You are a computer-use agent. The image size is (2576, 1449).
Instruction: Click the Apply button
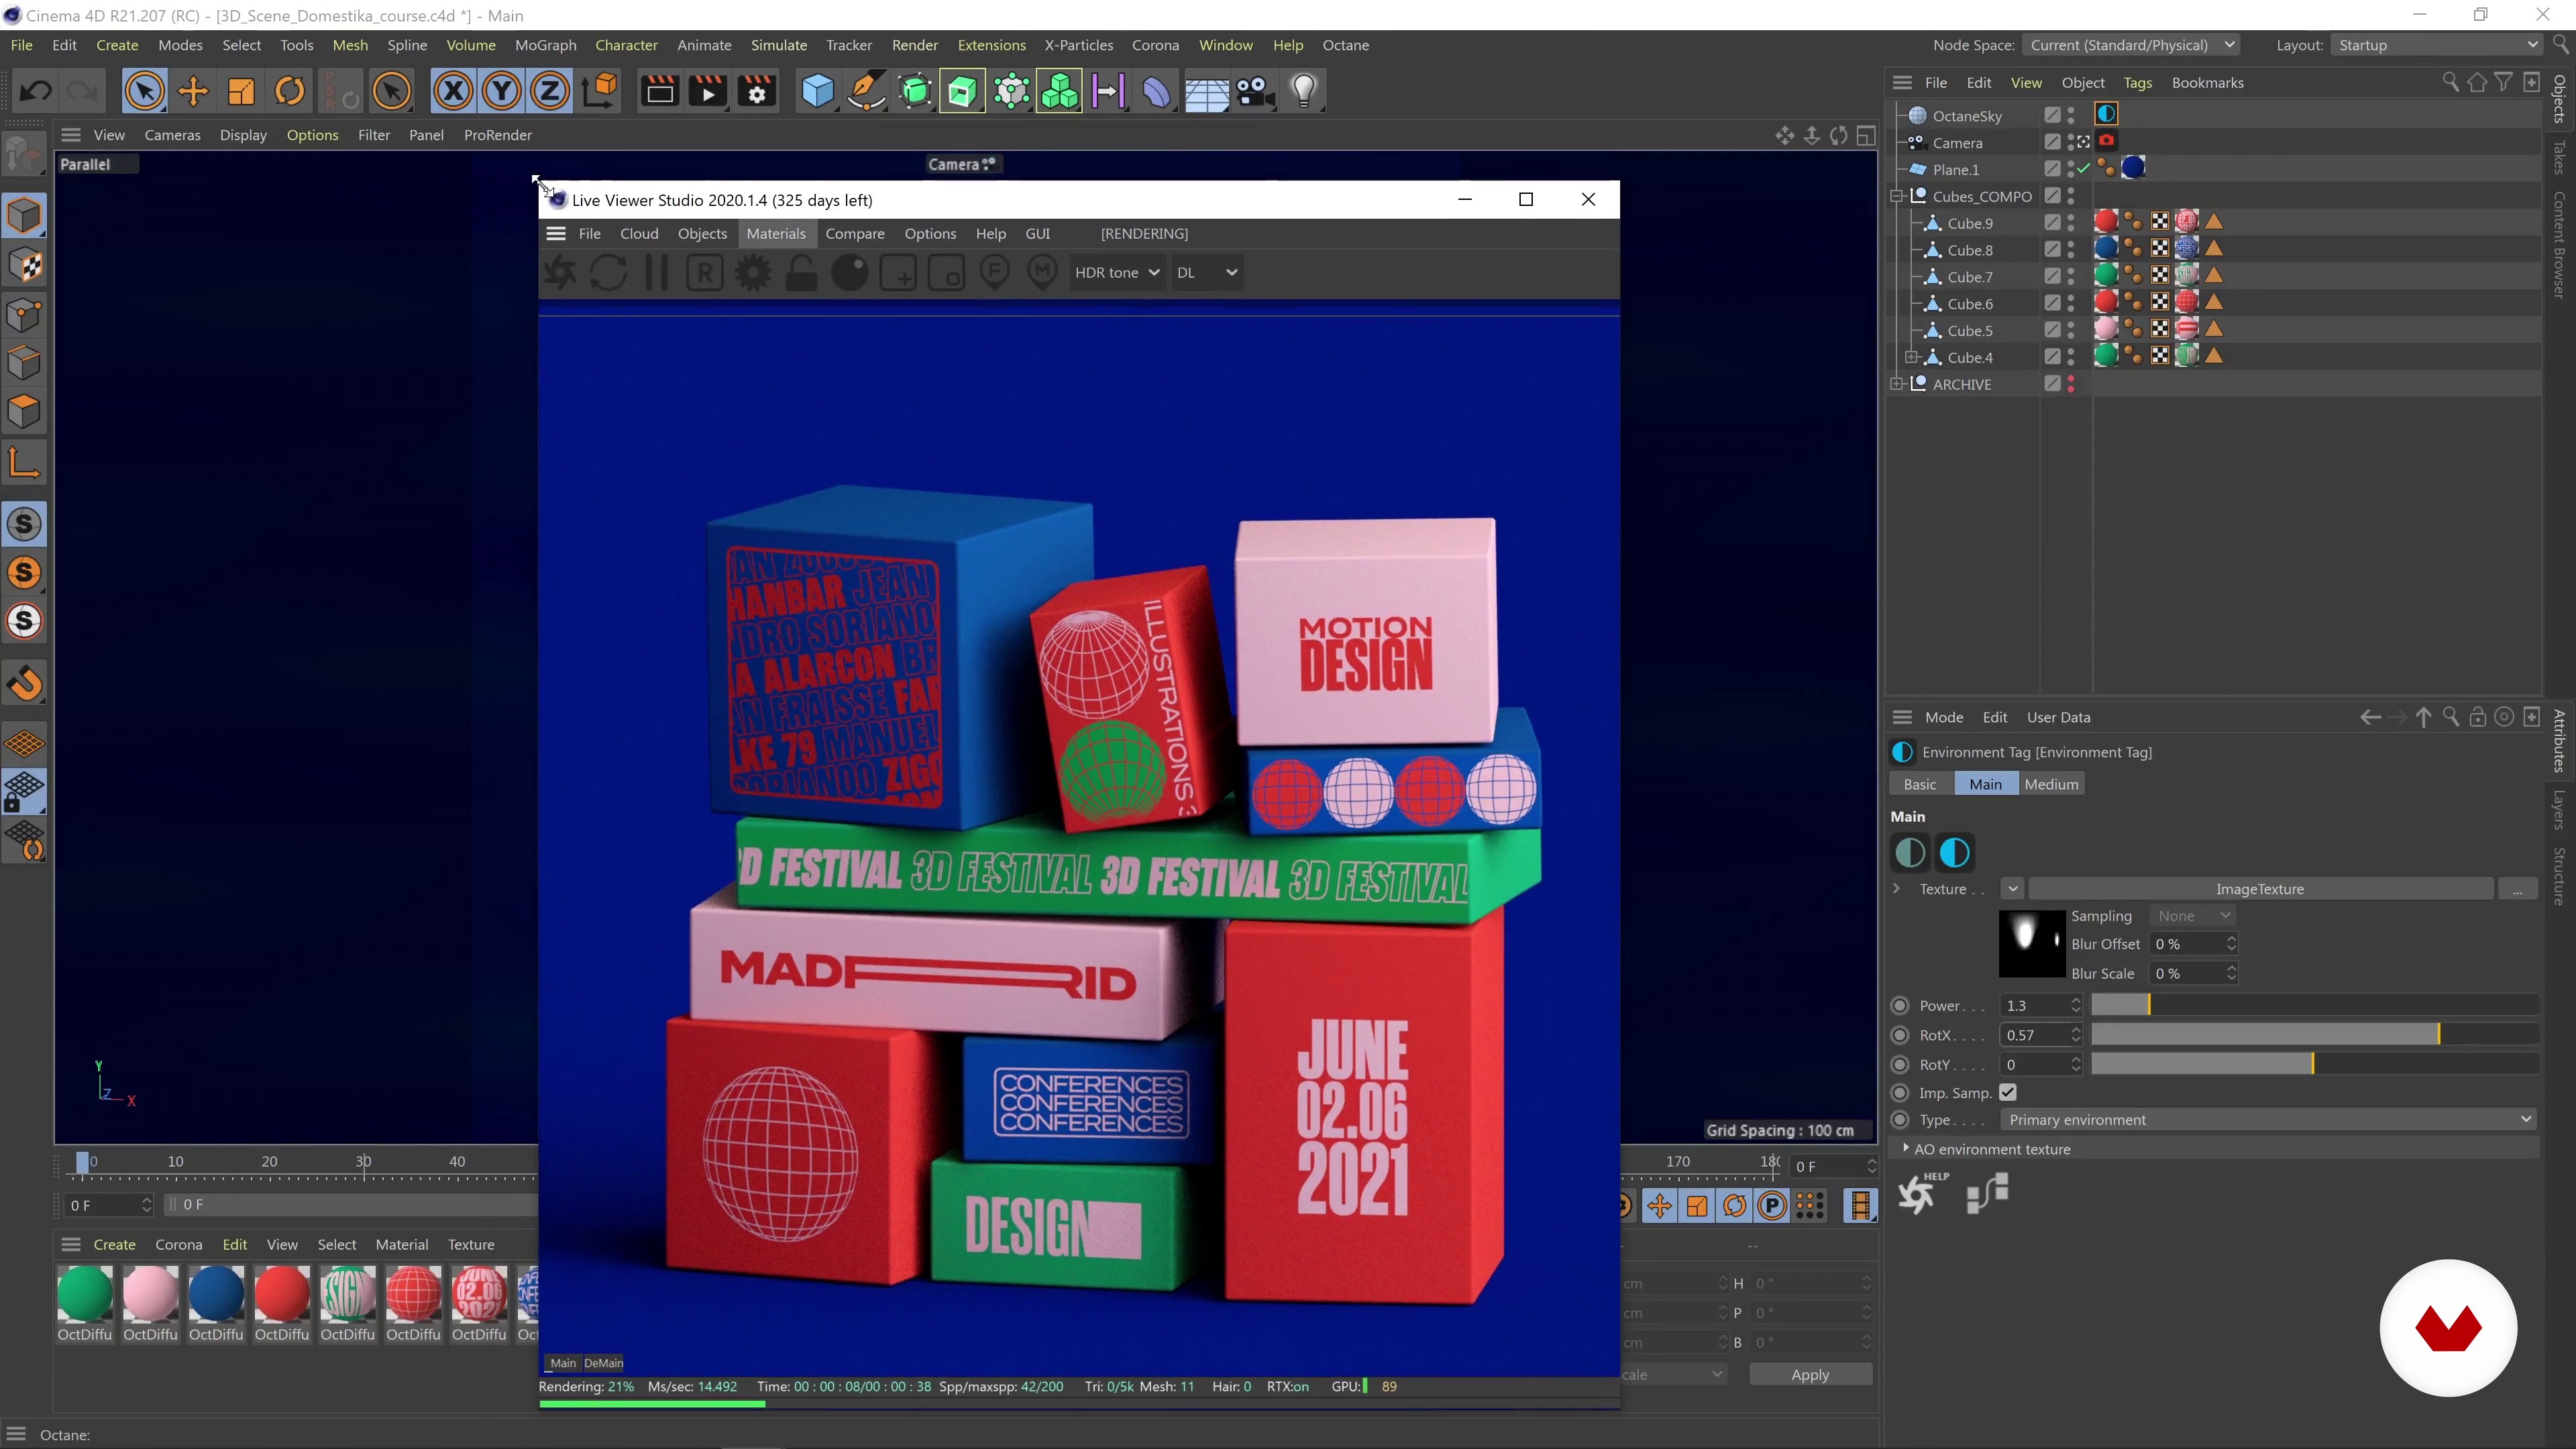pos(1810,1375)
